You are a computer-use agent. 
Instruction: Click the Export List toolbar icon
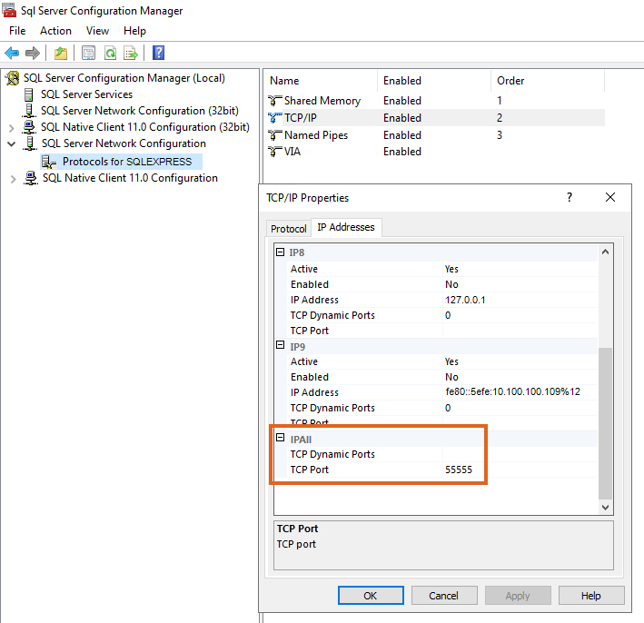[131, 53]
